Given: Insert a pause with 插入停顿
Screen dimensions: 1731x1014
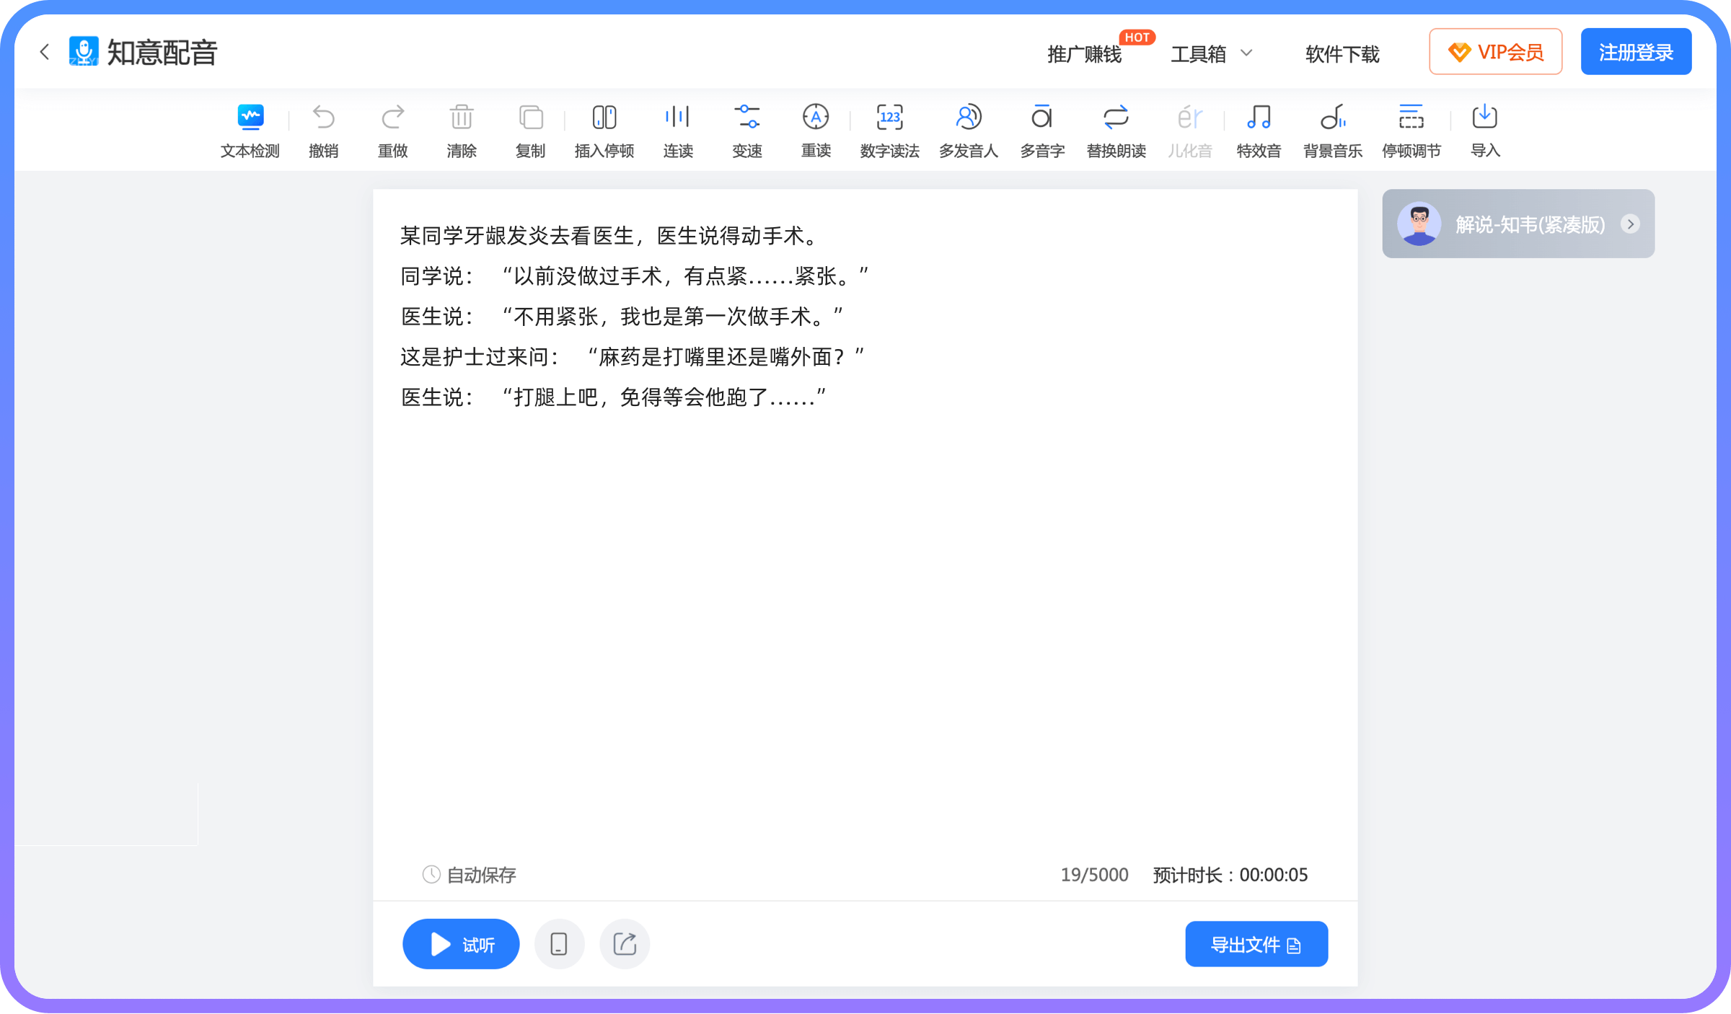Looking at the screenshot, I should pos(604,130).
